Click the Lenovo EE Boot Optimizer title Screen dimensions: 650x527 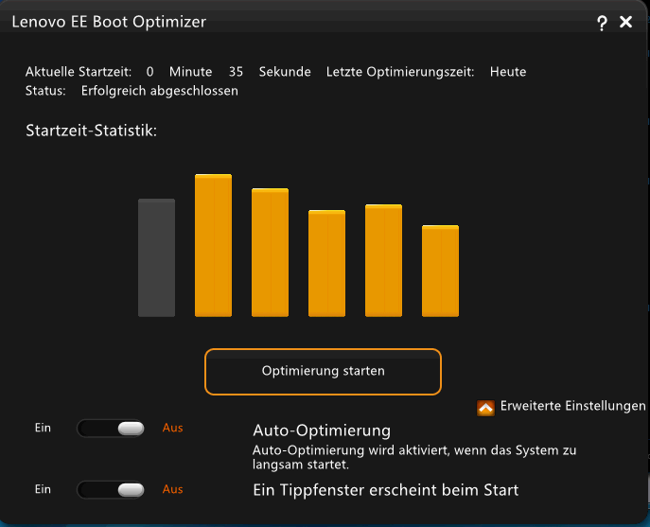pos(108,21)
